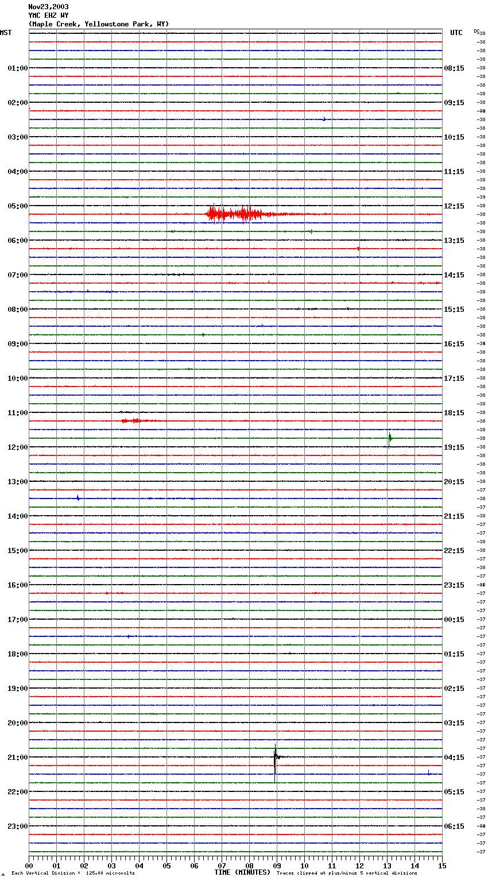Image resolution: width=488 pixels, height=881 pixels.
Task: Click the 'UTC' axis header
Action: click(x=456, y=33)
